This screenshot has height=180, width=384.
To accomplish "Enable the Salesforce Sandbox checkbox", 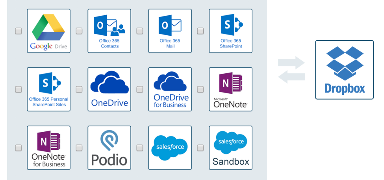I will (x=200, y=148).
